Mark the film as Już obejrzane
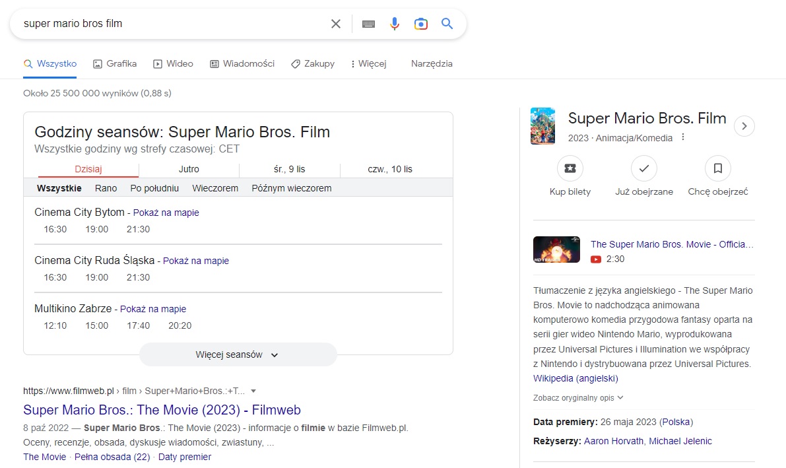 644,168
